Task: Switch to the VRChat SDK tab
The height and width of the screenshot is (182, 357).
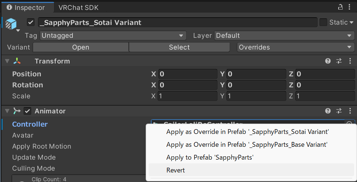Action: [78, 7]
